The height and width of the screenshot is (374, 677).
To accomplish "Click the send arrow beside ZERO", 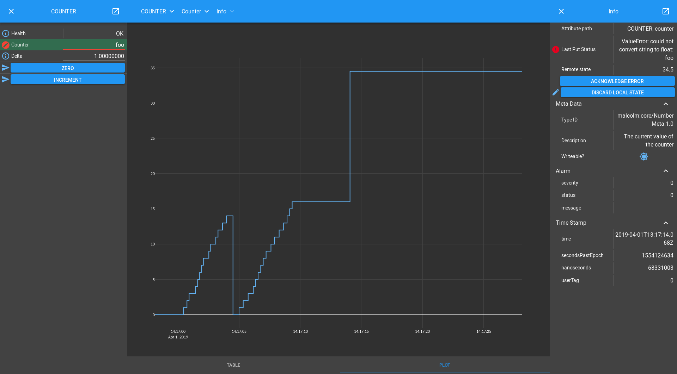I will (5, 68).
